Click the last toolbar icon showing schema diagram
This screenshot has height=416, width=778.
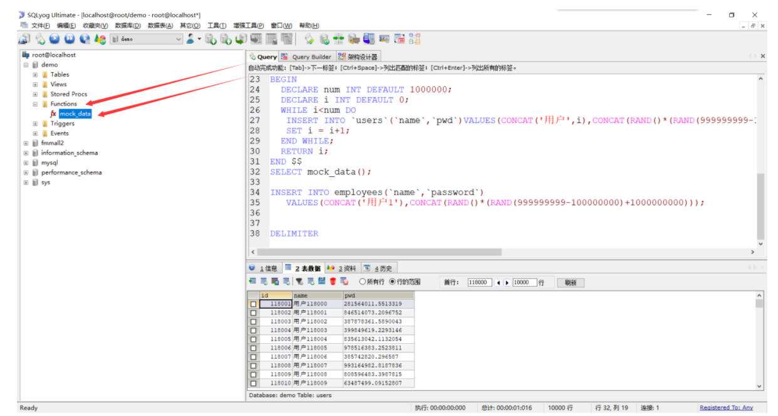(x=414, y=39)
